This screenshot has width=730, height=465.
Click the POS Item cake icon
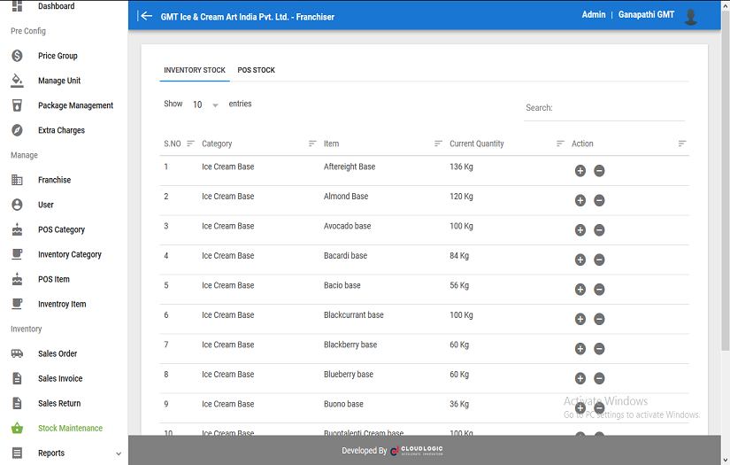click(17, 279)
